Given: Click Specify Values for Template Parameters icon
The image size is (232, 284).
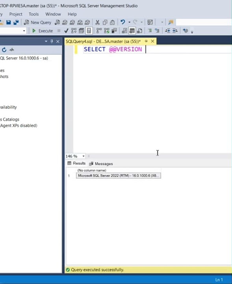Looking at the screenshot, I should (186, 31).
